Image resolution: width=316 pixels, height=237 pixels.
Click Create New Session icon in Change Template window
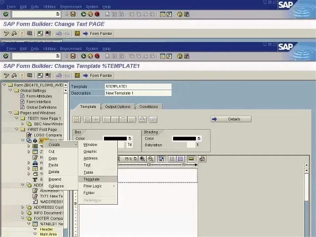coord(162,56)
